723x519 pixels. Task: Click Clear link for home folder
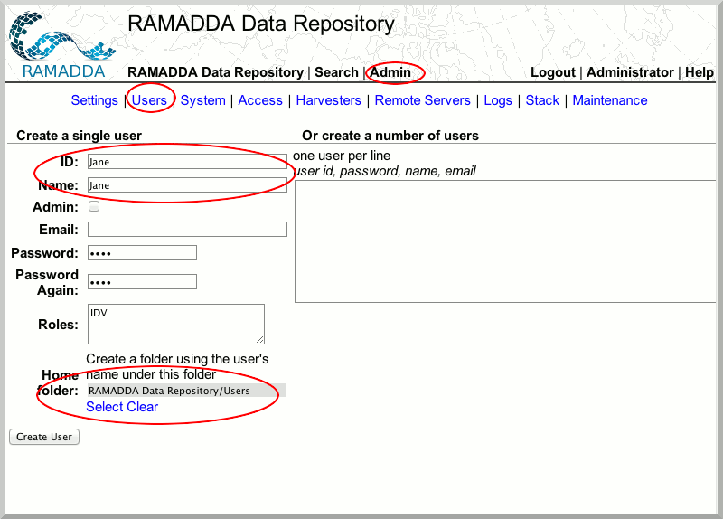click(x=142, y=407)
